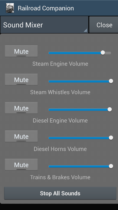
Task: Click the Steam Engine slider's unfilled gray end
Action: point(108,53)
